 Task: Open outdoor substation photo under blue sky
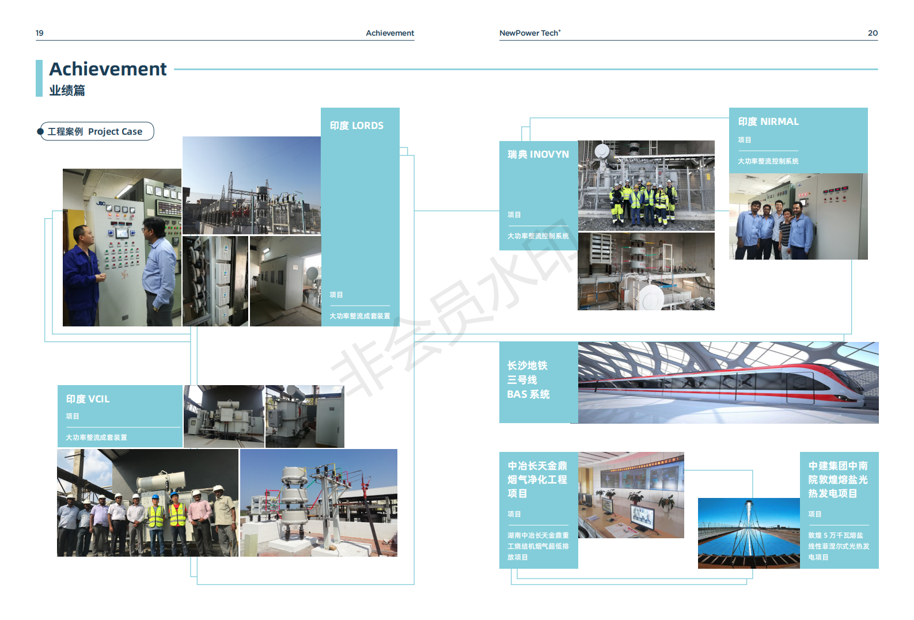point(252,185)
